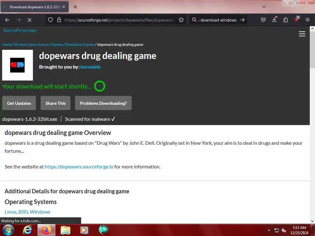Open the tracking protection shield icon
Viewport: 315px width, 236px height.
pyautogui.click(x=50, y=20)
